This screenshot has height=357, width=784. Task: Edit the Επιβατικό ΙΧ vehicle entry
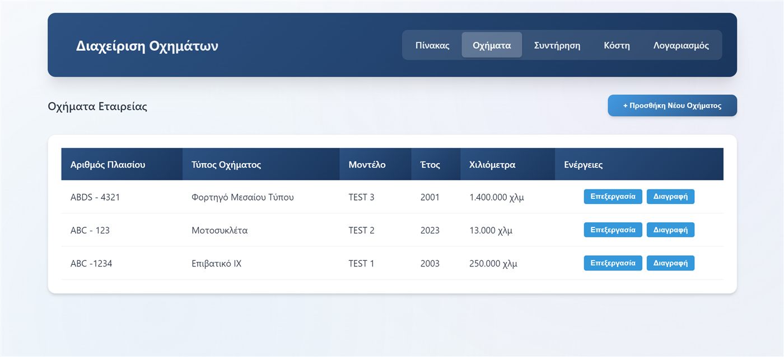coord(613,263)
